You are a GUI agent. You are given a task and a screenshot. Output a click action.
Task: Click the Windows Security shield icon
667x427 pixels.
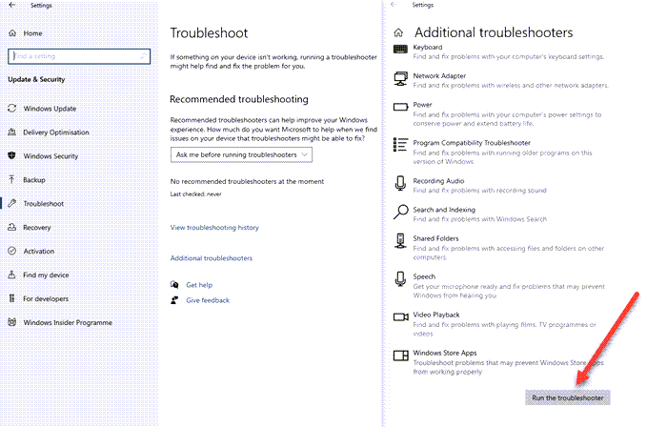tap(11, 155)
